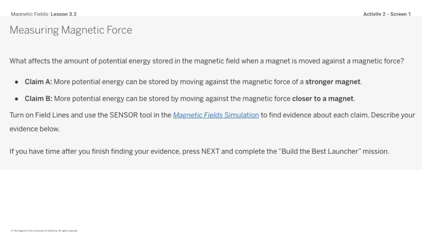Click the Regents copyright notice

pos(44,231)
